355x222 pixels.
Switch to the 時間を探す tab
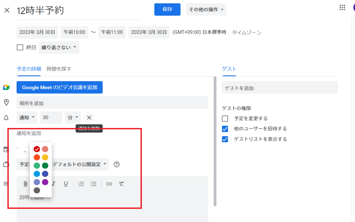[59, 69]
